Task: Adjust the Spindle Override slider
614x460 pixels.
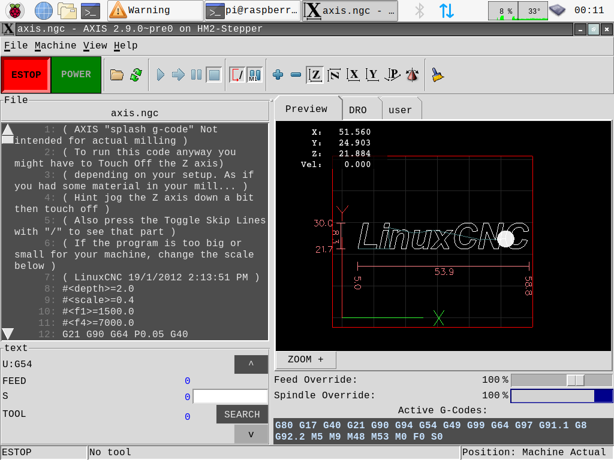Action: click(x=561, y=395)
